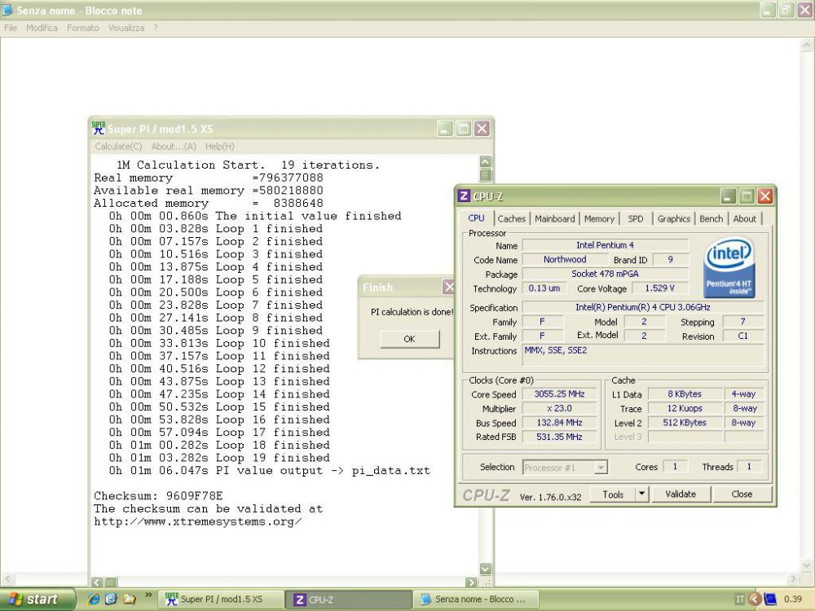The height and width of the screenshot is (611, 815).
Task: Open the folder icon in the Quick Launch bar
Action: [x=129, y=599]
